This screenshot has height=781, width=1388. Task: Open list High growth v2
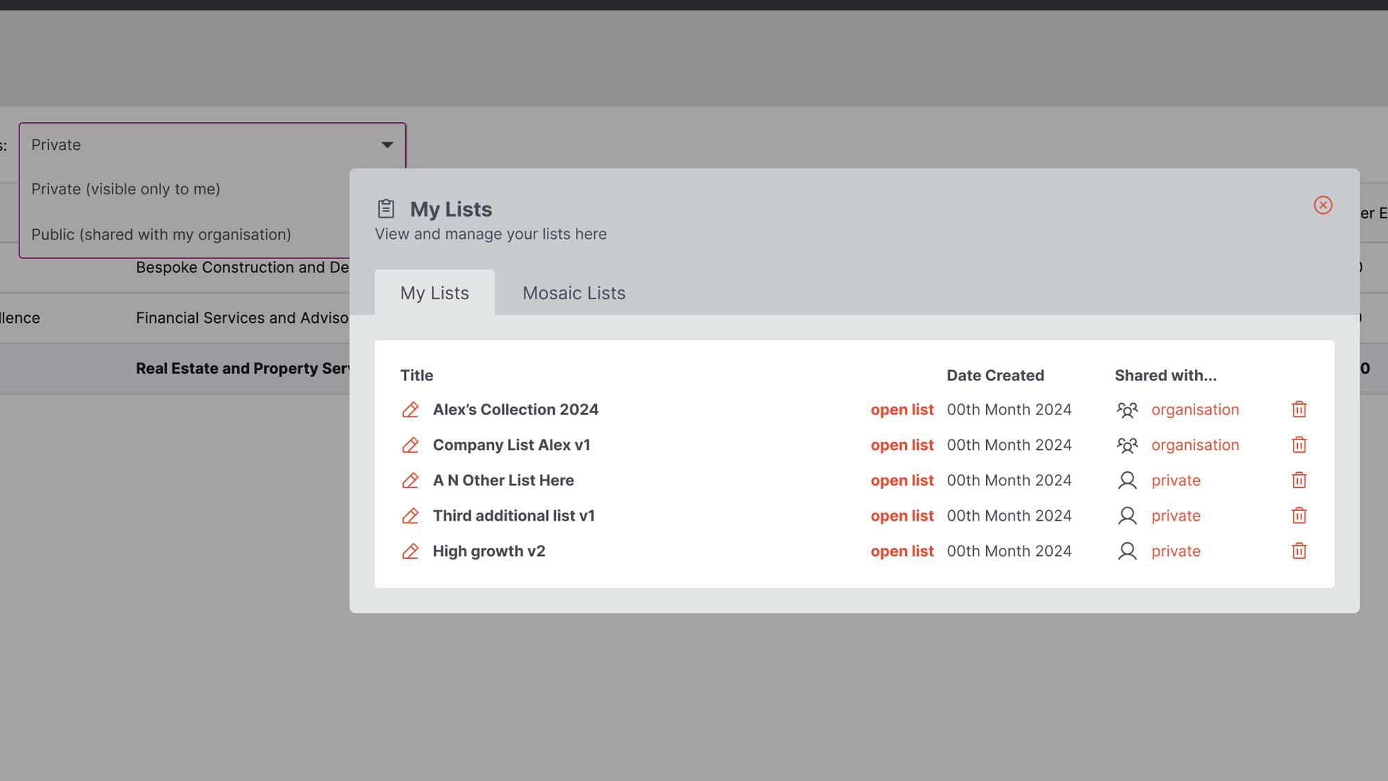point(902,551)
